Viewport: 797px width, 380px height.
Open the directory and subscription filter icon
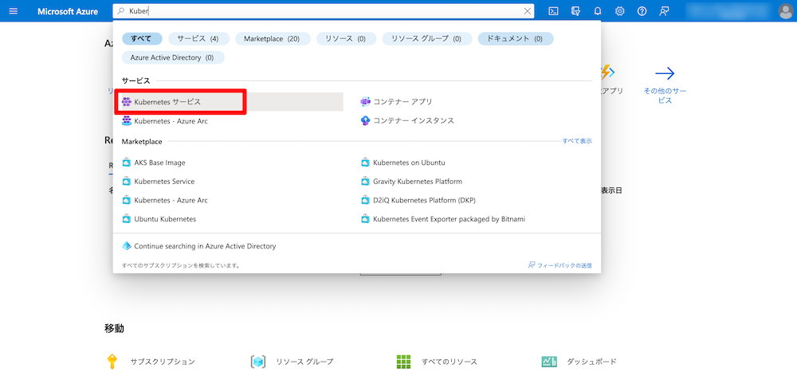(x=575, y=11)
